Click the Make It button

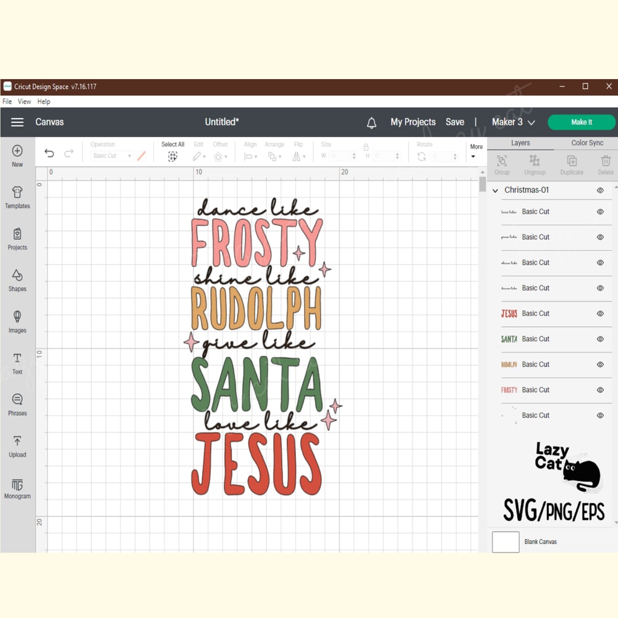tap(581, 122)
